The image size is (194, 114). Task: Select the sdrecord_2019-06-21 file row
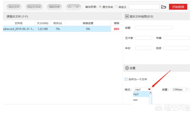pyautogui.click(x=57, y=29)
